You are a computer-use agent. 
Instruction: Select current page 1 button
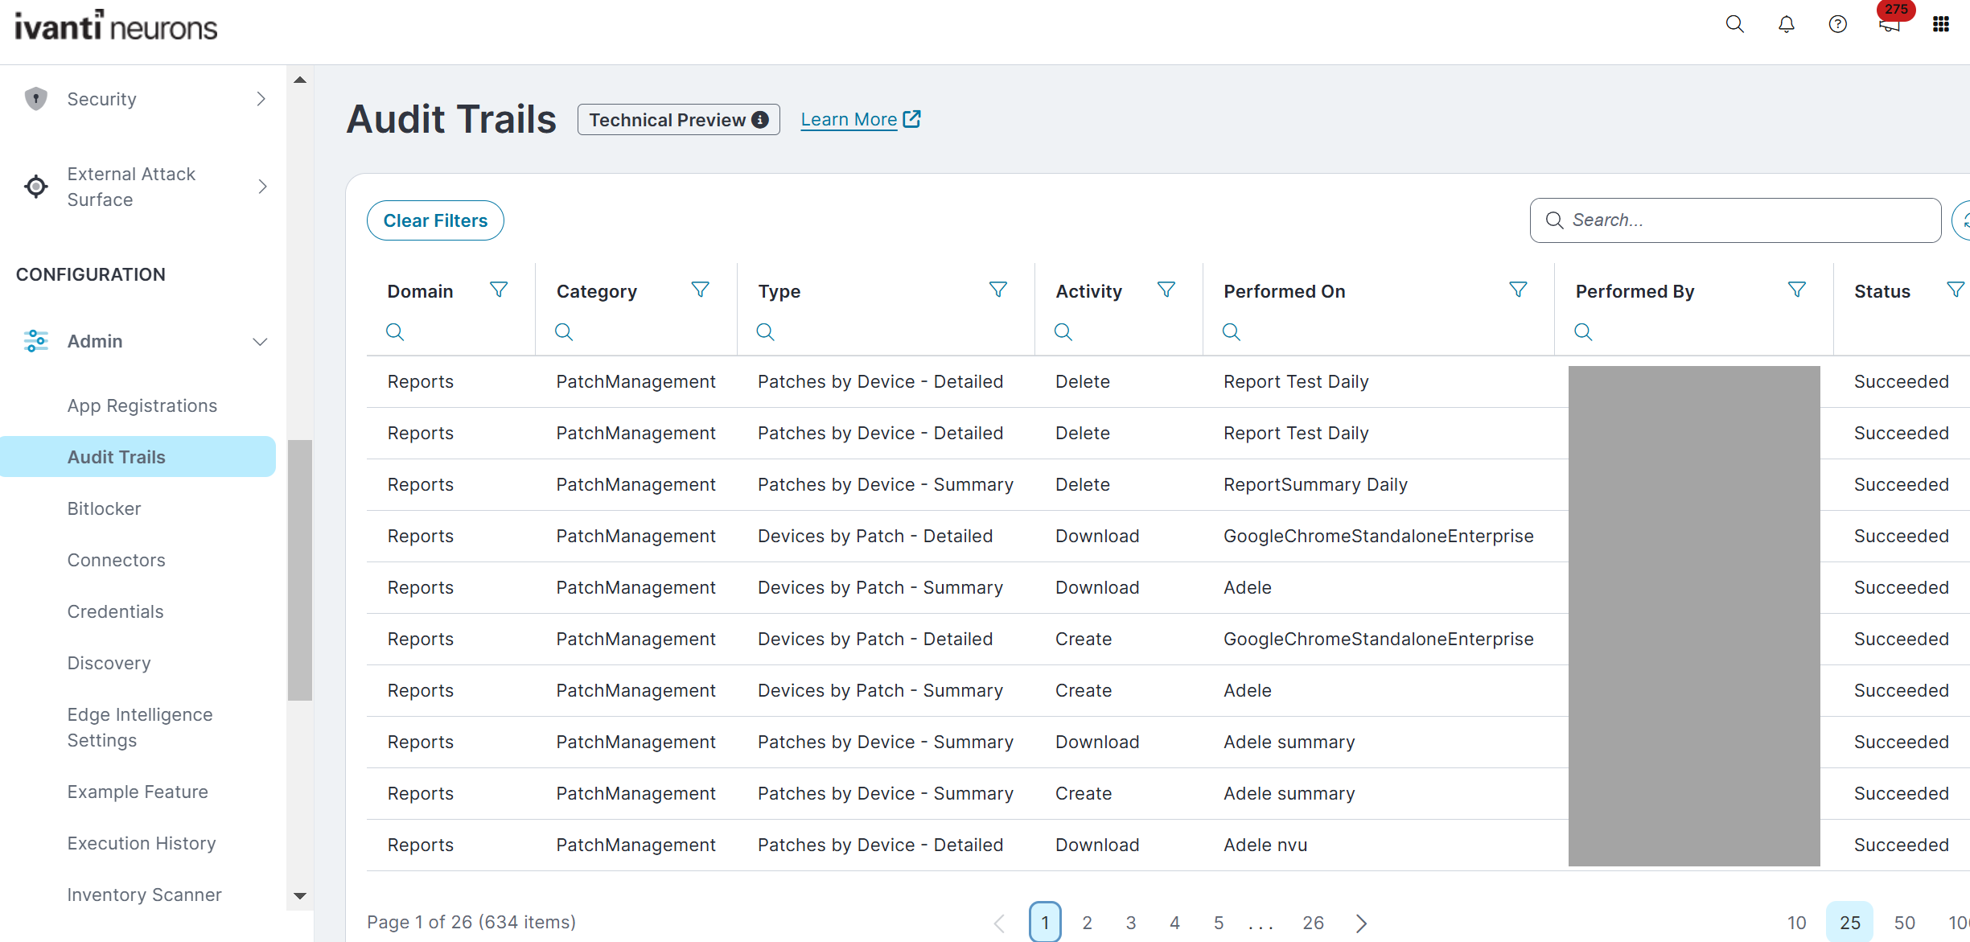pos(1045,923)
